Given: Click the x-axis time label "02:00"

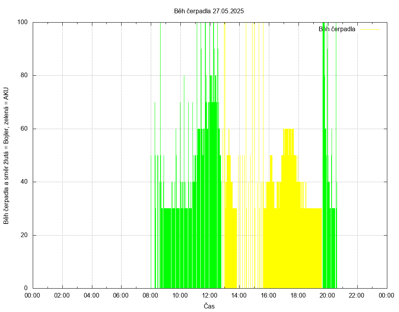Looking at the screenshot, I should (x=62, y=296).
